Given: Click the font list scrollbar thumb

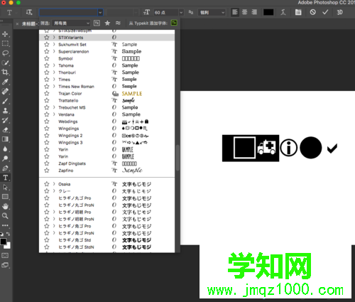Looking at the screenshot, I should click(177, 158).
